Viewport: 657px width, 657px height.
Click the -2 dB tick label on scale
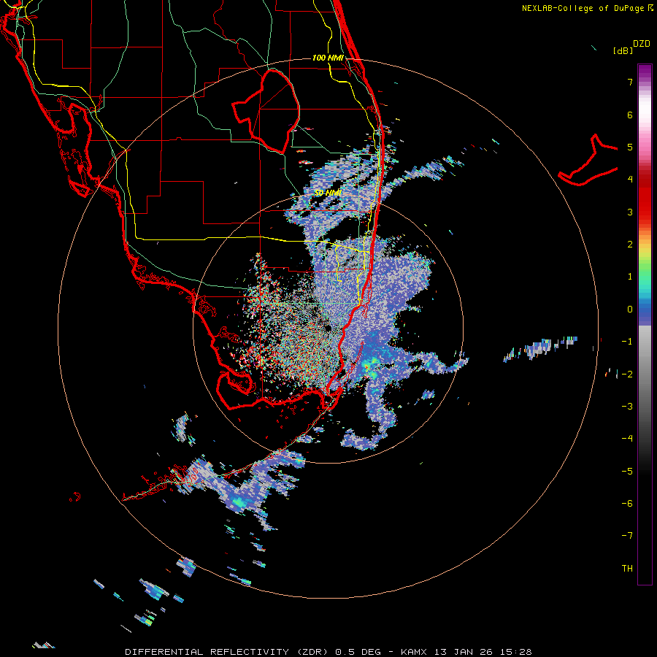coord(627,374)
